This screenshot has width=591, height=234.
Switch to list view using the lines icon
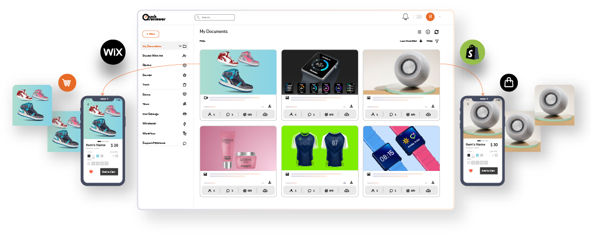click(x=419, y=32)
